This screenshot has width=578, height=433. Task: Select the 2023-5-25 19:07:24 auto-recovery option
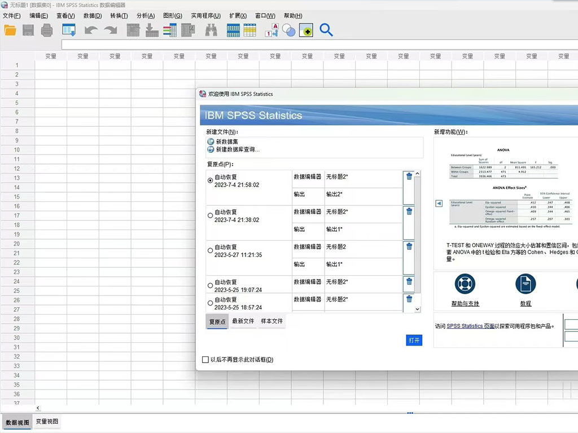[211, 285]
